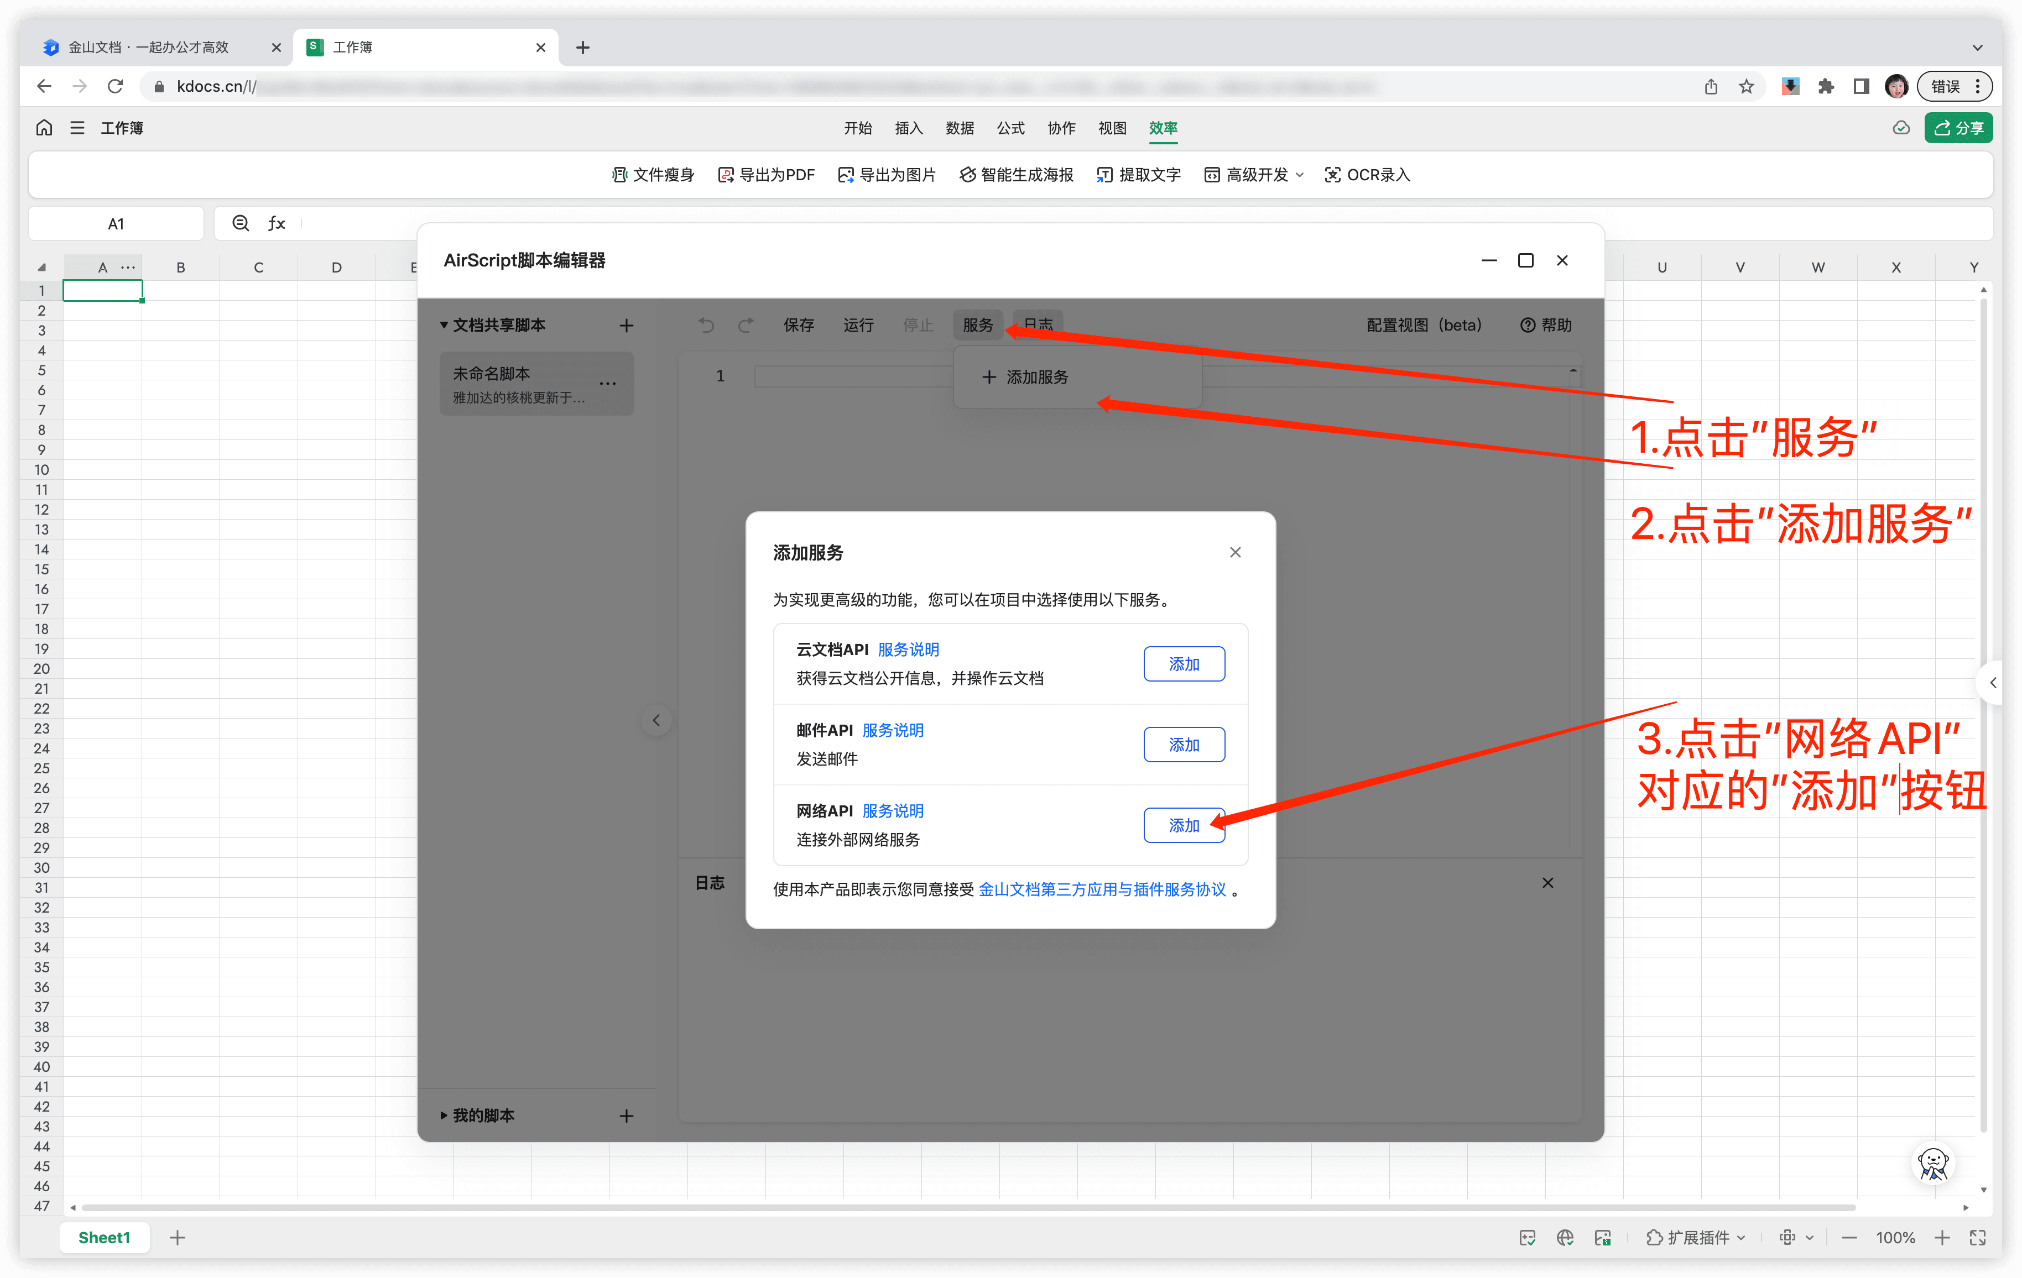
Task: Click the OCR录入 toolbar icon
Action: [x=1332, y=175]
